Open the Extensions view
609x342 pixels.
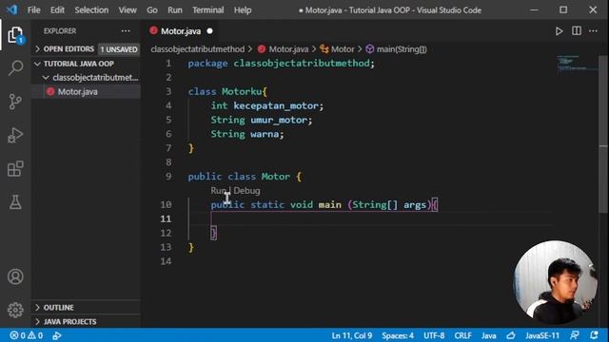15,169
